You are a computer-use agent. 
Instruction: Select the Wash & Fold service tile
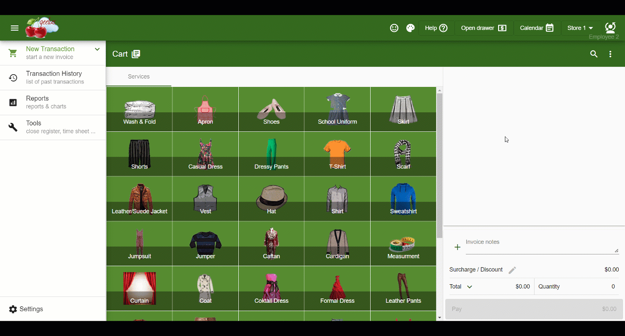click(140, 110)
